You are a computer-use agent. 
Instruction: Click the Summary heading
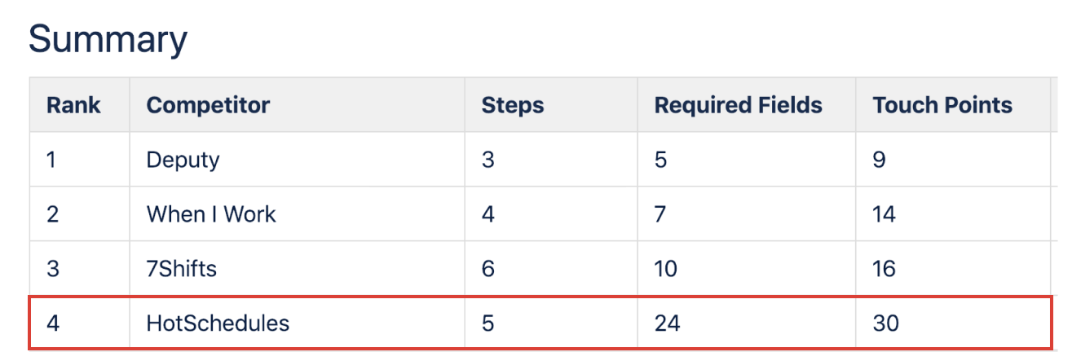click(x=108, y=39)
